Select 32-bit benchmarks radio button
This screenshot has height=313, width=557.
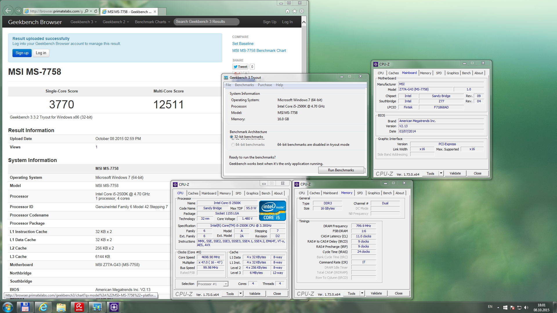click(x=232, y=137)
